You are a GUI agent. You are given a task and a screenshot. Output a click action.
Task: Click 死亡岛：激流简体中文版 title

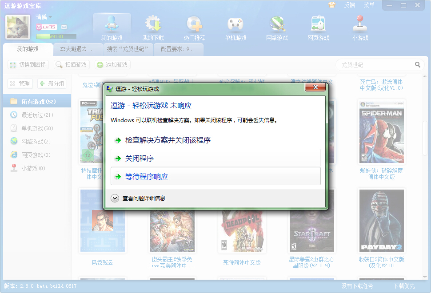tap(382, 85)
